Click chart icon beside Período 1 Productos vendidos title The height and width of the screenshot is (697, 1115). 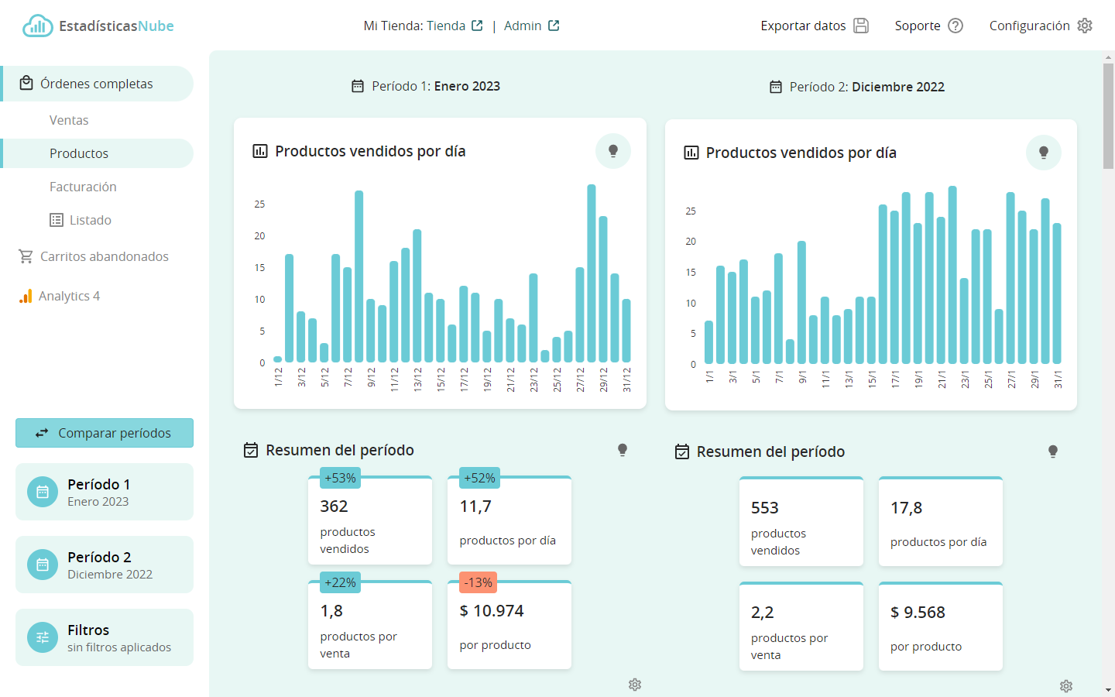pyautogui.click(x=260, y=151)
